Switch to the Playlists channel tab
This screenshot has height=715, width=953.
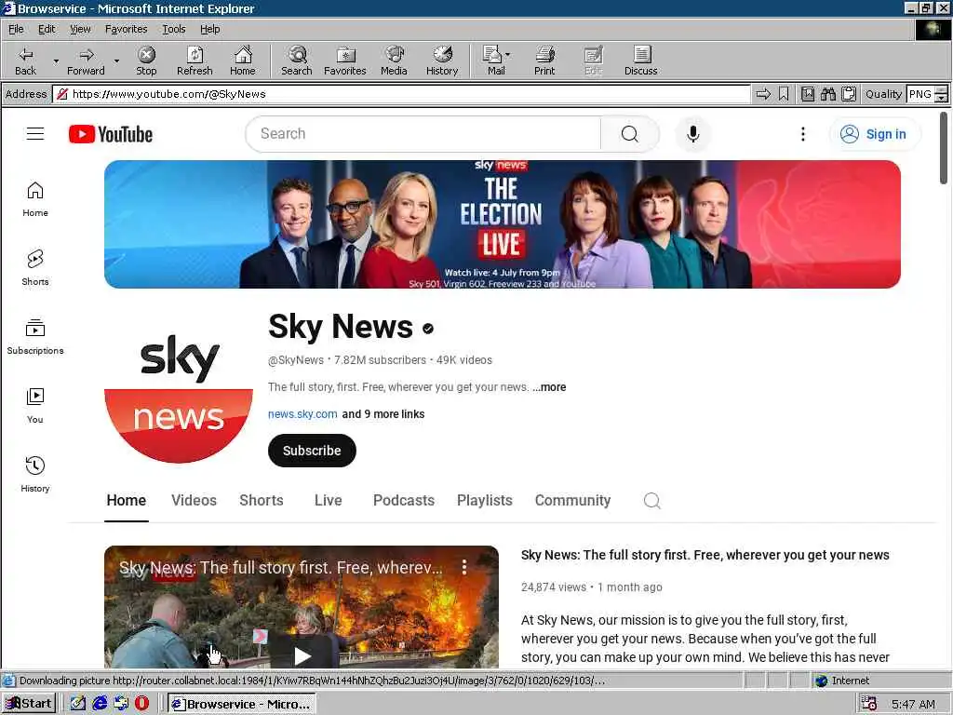coord(484,500)
